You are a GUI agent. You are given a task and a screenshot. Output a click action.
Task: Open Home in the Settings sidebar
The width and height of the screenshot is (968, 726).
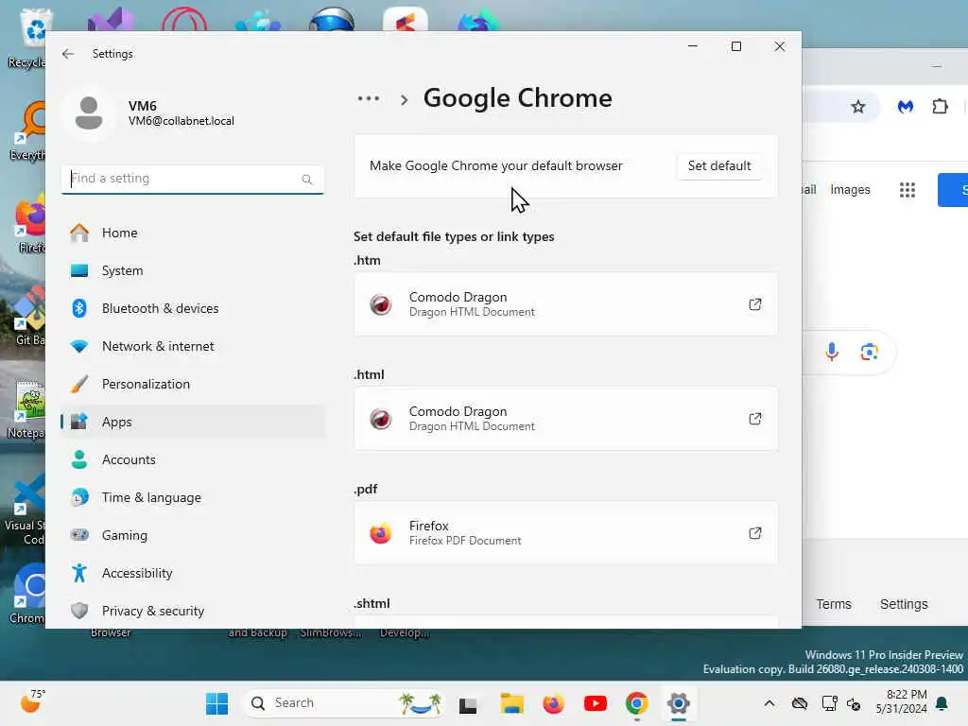click(193, 233)
